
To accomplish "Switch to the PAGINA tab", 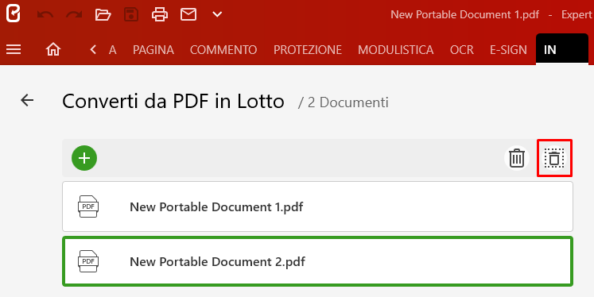I will click(153, 50).
